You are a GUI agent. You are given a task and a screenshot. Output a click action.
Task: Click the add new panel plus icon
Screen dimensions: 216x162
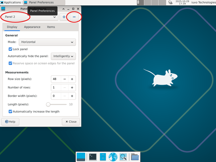tap(64, 17)
